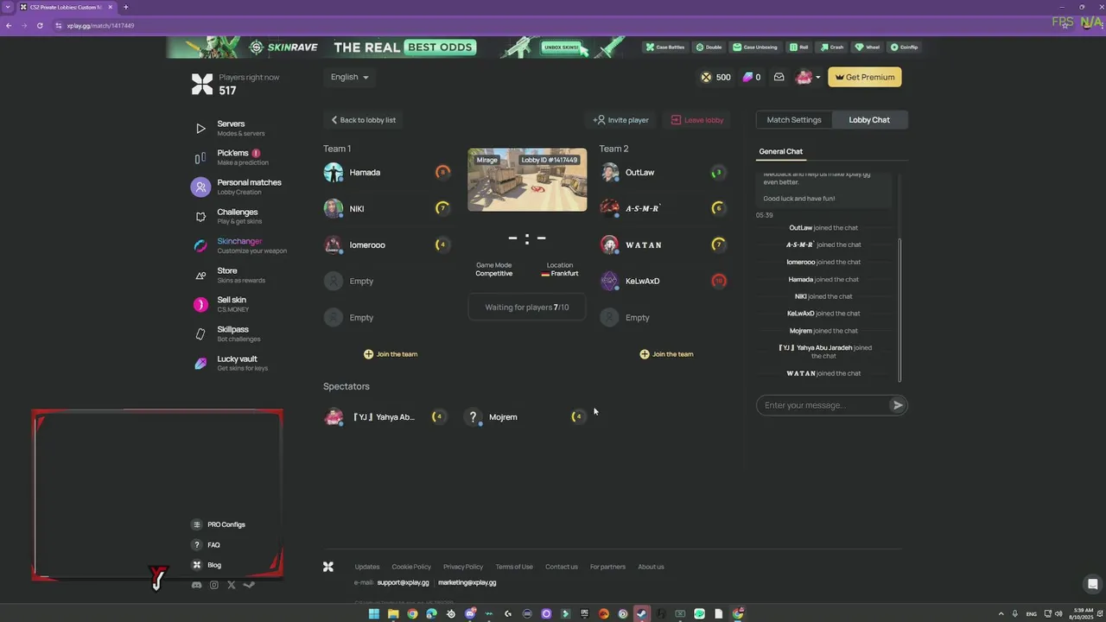This screenshot has height=622, width=1106.
Task: Click Team 1 Join the team plus
Action: tap(368, 354)
